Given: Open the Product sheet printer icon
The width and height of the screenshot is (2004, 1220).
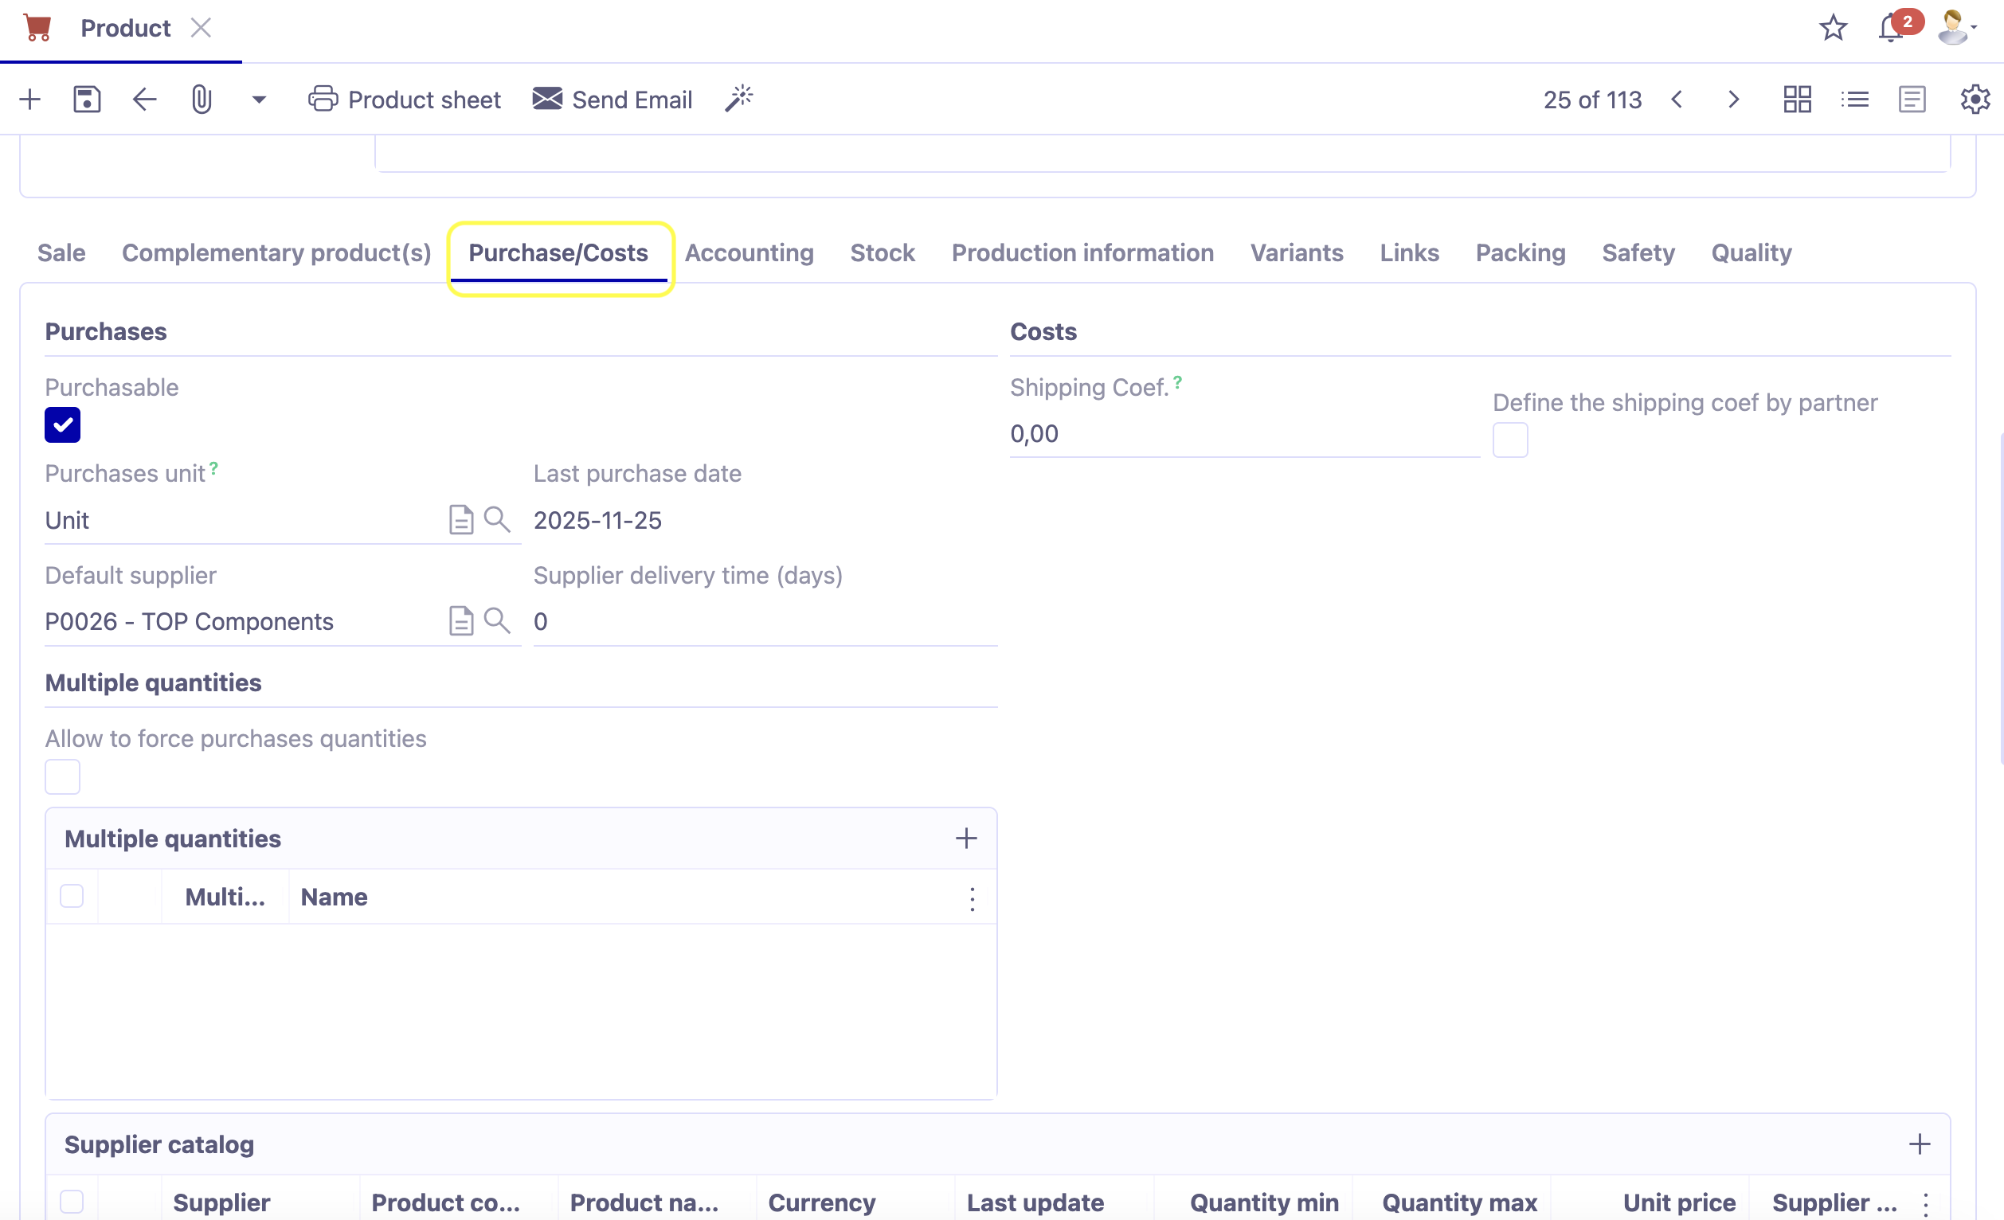Looking at the screenshot, I should pyautogui.click(x=322, y=99).
